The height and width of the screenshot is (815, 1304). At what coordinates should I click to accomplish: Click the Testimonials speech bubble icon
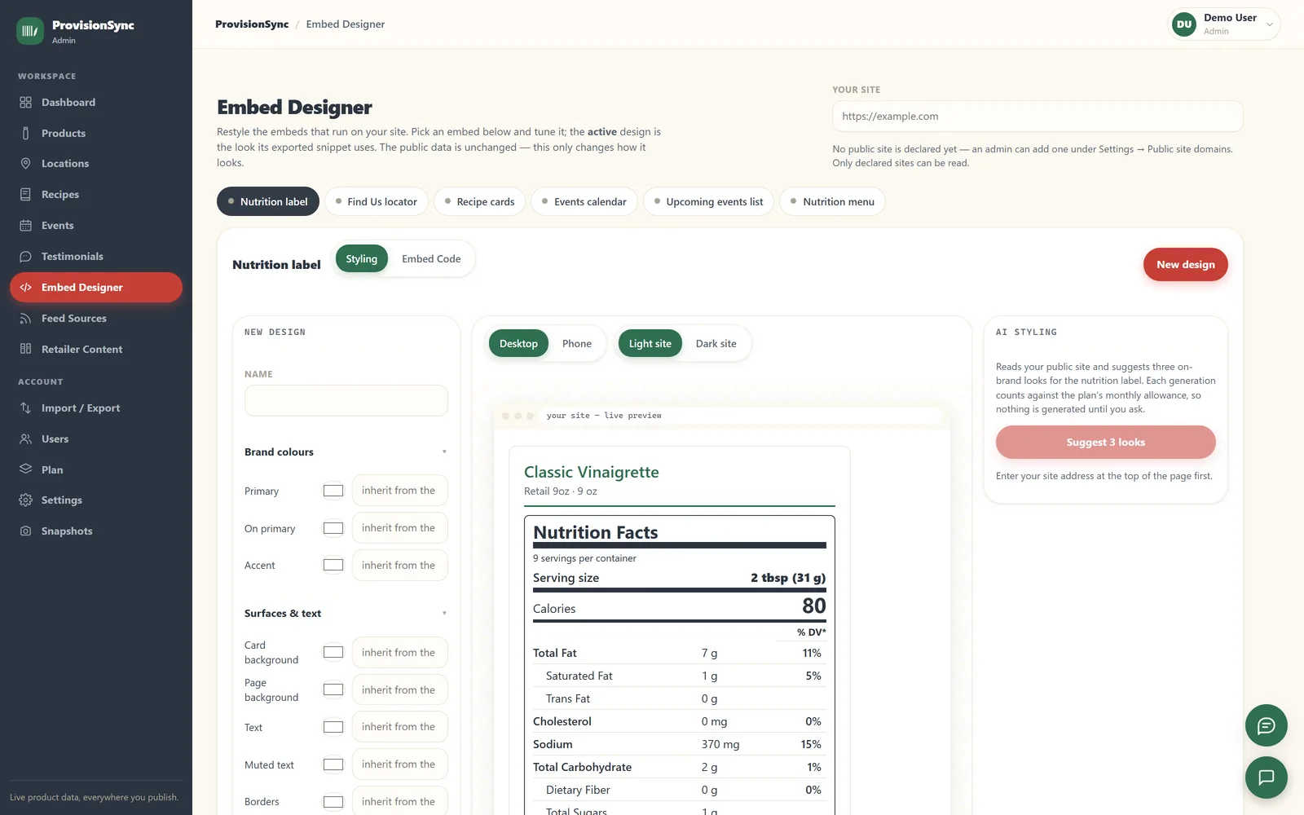(25, 257)
